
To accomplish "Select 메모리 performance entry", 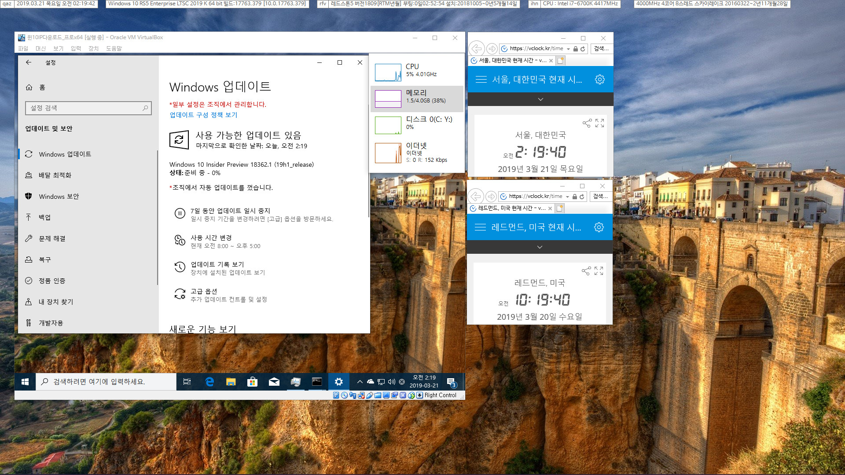I will pos(417,99).
